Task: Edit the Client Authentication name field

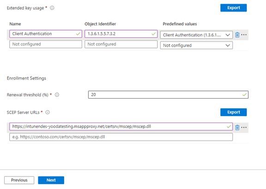Action: tap(46, 34)
